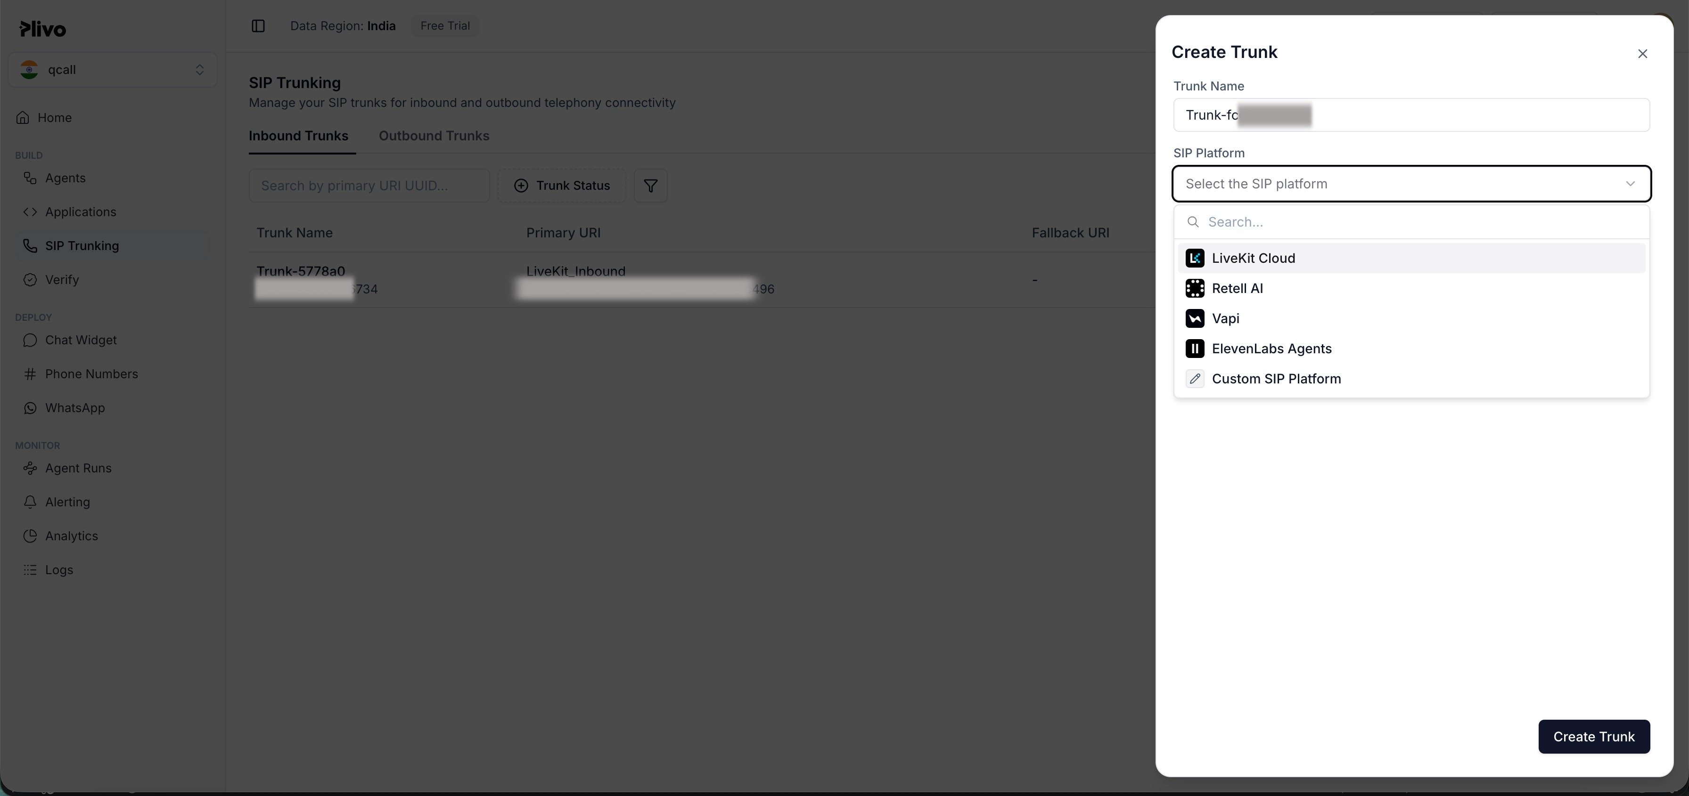
Task: Open Agent Runs page
Action: click(112, 469)
